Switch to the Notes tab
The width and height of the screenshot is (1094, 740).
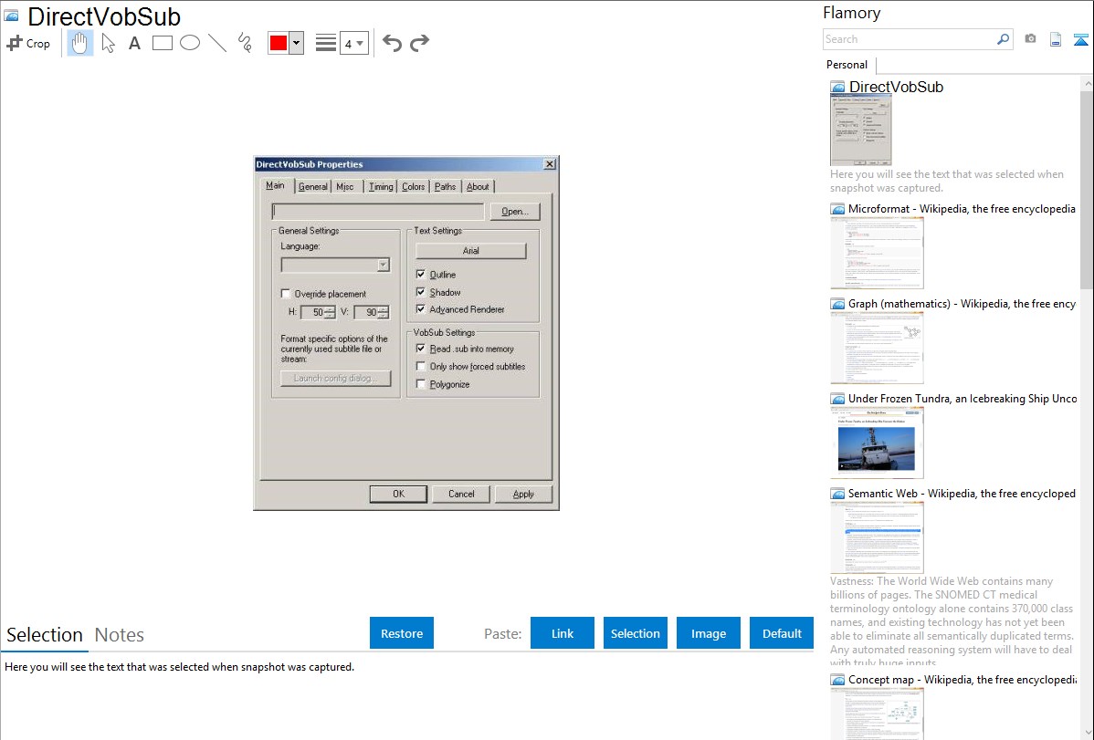(120, 635)
